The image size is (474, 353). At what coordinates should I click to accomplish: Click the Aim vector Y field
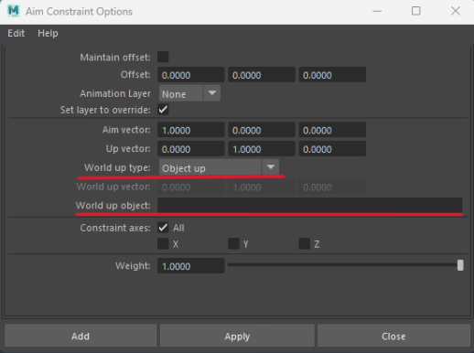tap(262, 130)
